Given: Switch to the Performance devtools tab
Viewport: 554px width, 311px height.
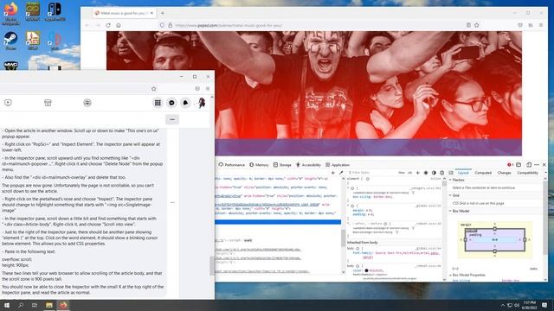Looking at the screenshot, I should click(232, 165).
